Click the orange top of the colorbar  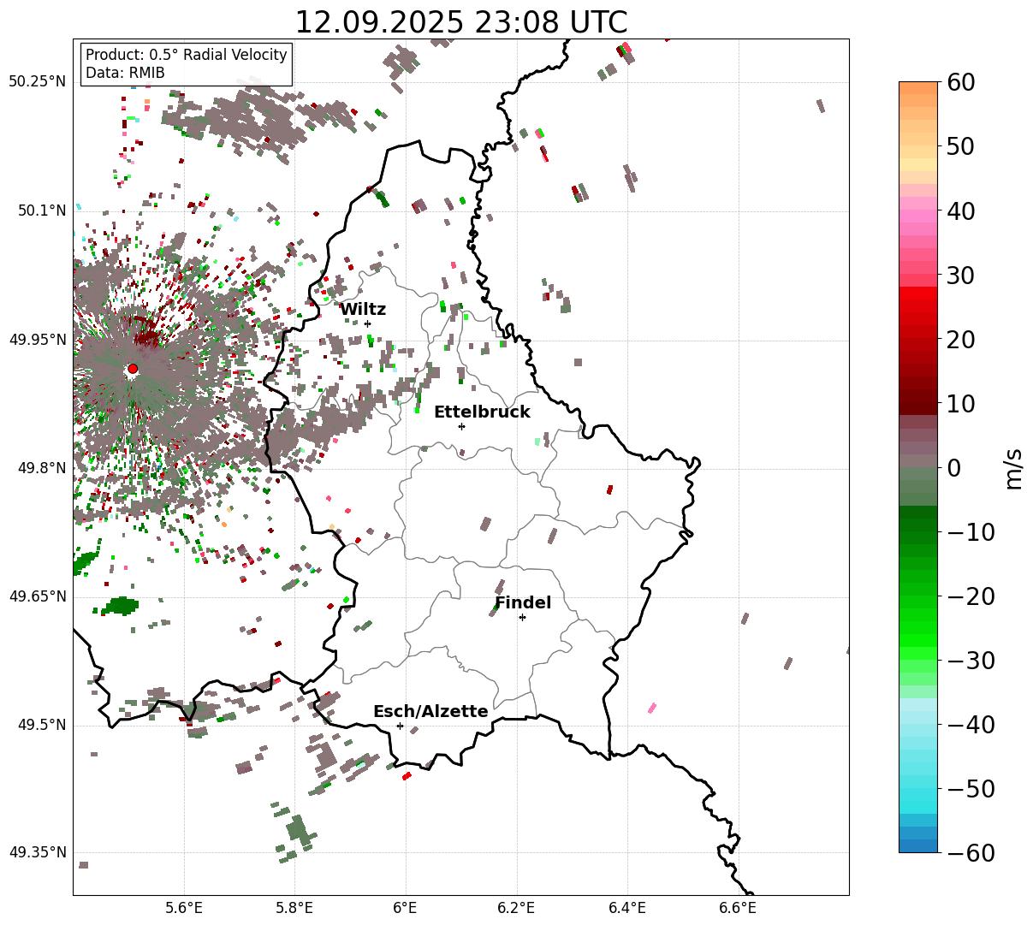click(918, 89)
